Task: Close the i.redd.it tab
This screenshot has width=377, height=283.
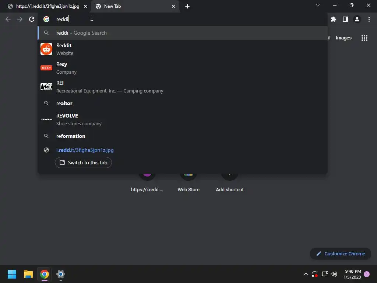Action: point(85,6)
